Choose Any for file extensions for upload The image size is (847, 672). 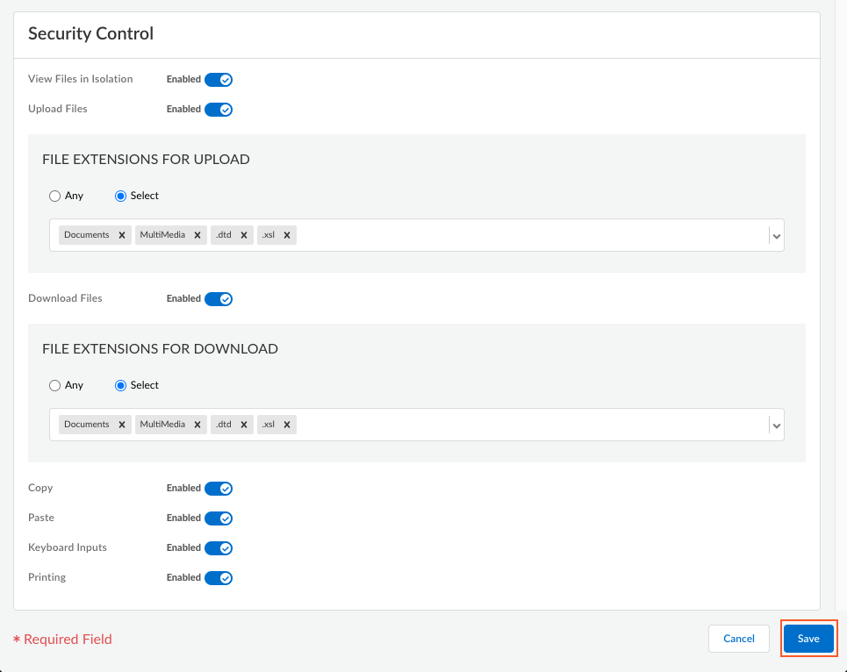point(54,196)
